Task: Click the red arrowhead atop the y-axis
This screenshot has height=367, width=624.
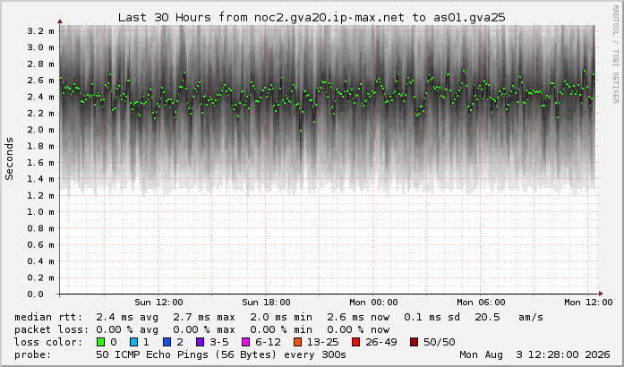Action: (60, 21)
